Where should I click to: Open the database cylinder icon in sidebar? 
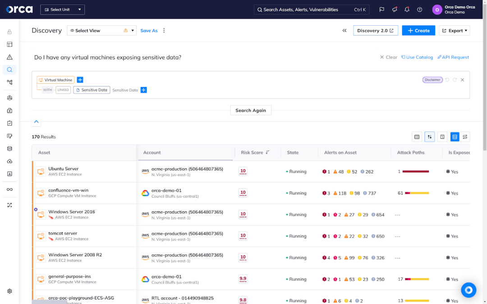[9, 149]
